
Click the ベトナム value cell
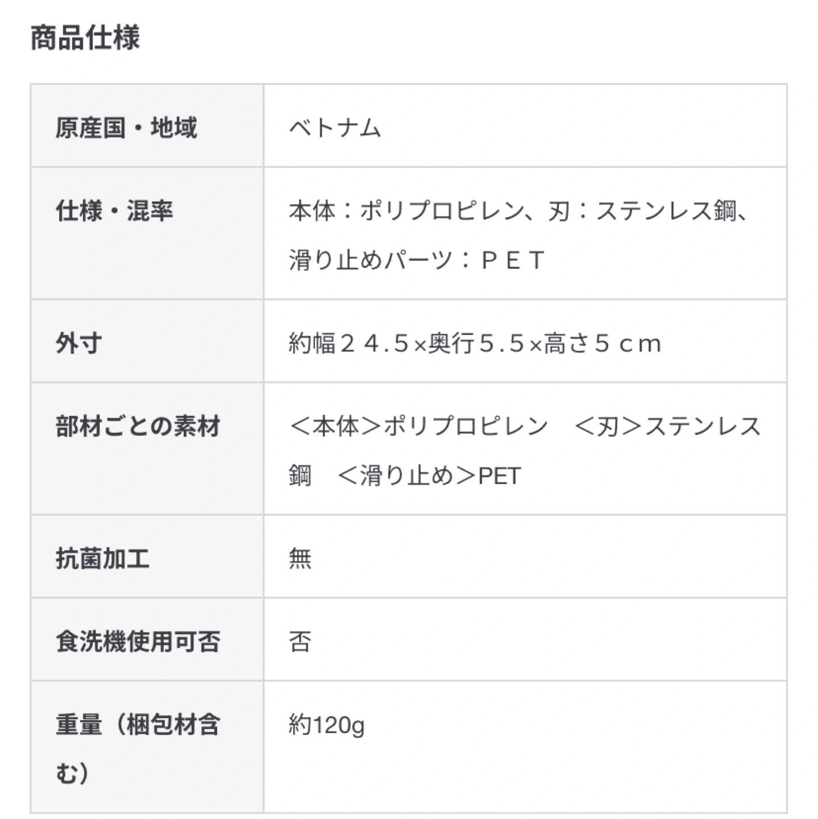click(525, 126)
